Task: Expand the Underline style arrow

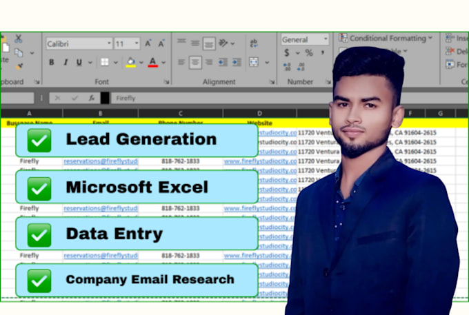Action: (90, 63)
